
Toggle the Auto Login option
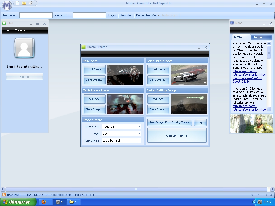point(169,15)
